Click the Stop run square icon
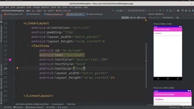 (174, 11)
